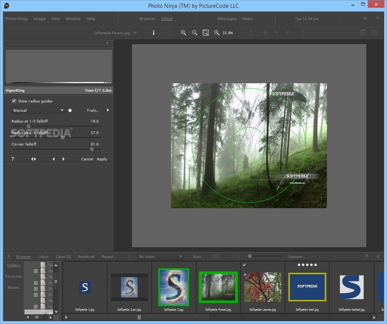The width and height of the screenshot is (387, 324).
Task: Open the Image menu
Action: point(39,19)
